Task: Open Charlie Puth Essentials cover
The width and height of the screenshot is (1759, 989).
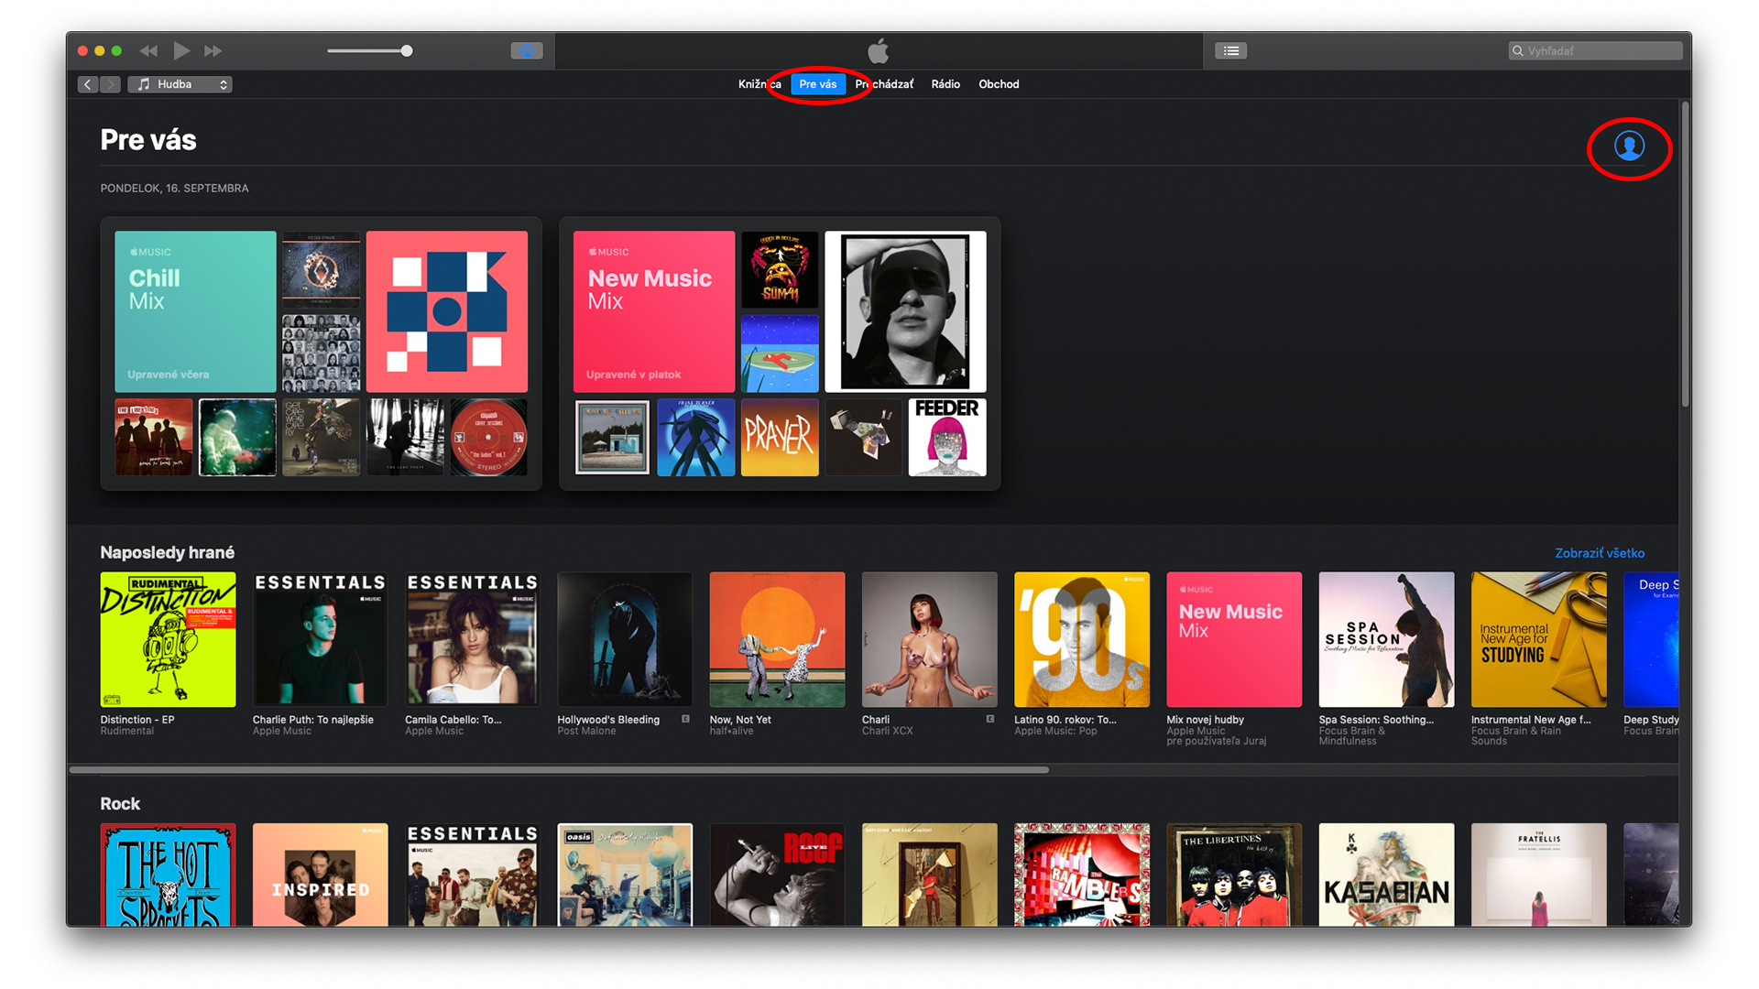Action: (x=320, y=639)
